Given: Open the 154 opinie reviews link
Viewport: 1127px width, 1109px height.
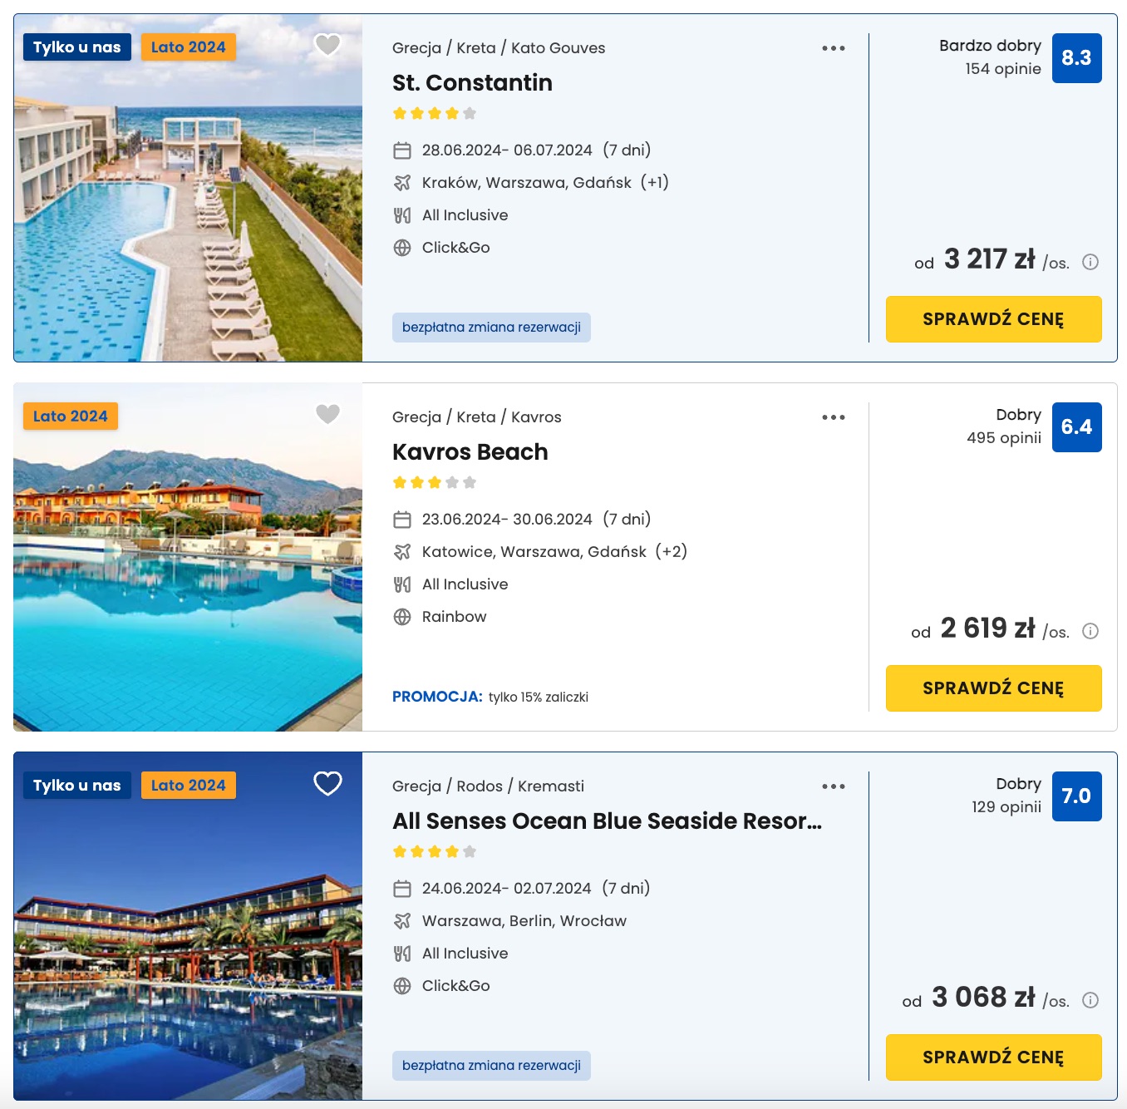Looking at the screenshot, I should [x=1002, y=69].
